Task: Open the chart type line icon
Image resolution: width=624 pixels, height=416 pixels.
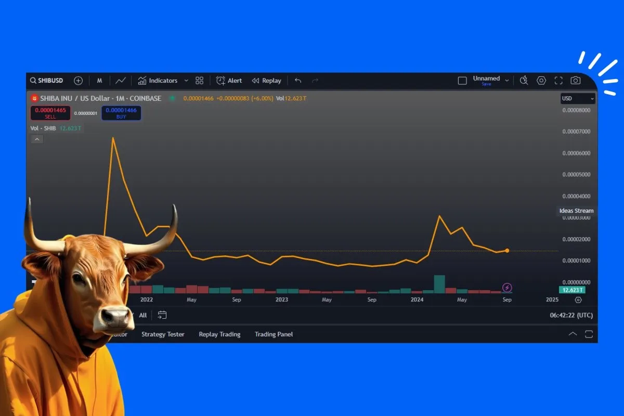Action: pyautogui.click(x=121, y=81)
